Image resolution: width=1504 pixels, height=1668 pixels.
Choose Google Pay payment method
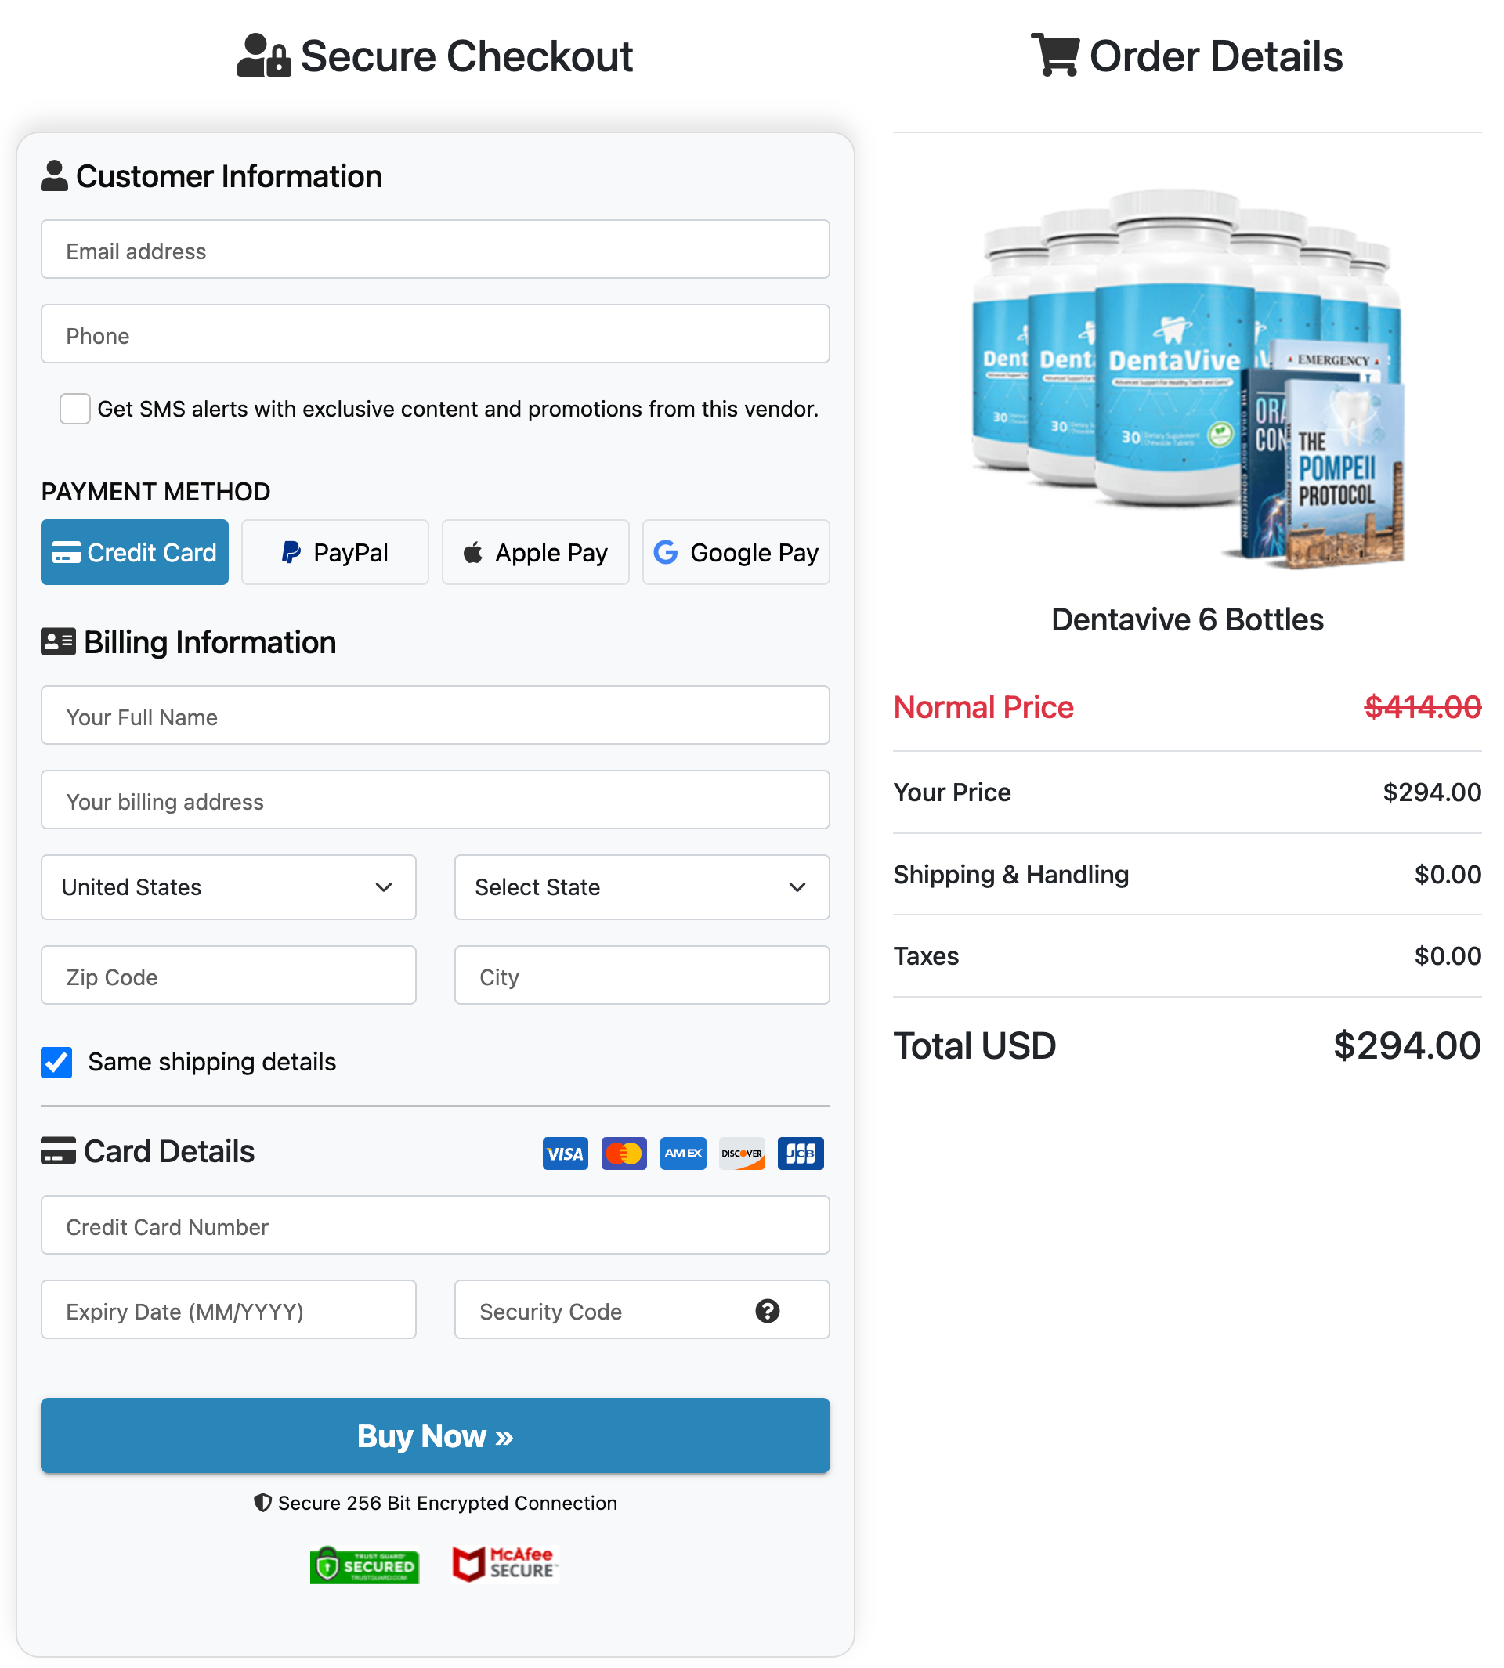736,552
